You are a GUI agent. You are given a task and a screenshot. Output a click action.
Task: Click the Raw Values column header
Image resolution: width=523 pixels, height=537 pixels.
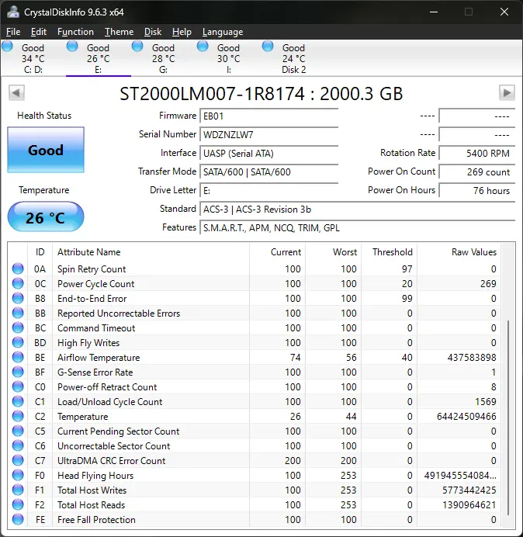click(x=459, y=252)
